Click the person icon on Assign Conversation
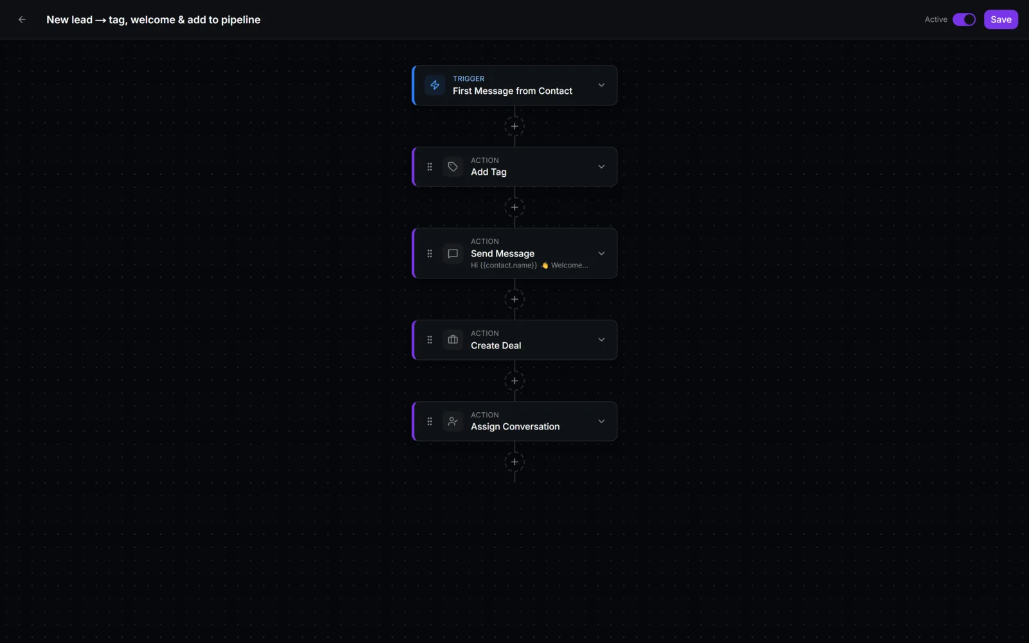The height and width of the screenshot is (643, 1029). pos(453,421)
